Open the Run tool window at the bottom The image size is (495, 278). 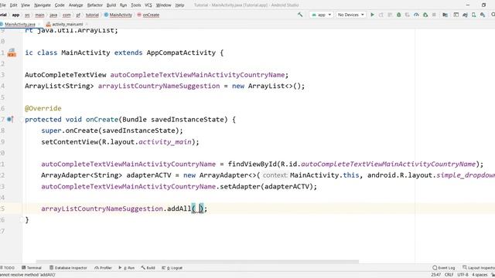point(127,268)
